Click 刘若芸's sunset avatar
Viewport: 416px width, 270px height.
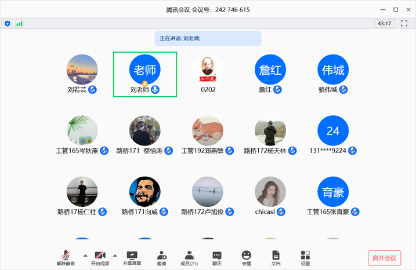pos(82,70)
